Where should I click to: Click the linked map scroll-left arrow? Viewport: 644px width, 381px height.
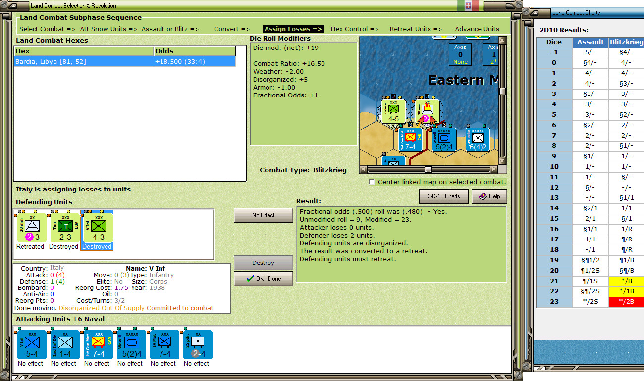363,169
